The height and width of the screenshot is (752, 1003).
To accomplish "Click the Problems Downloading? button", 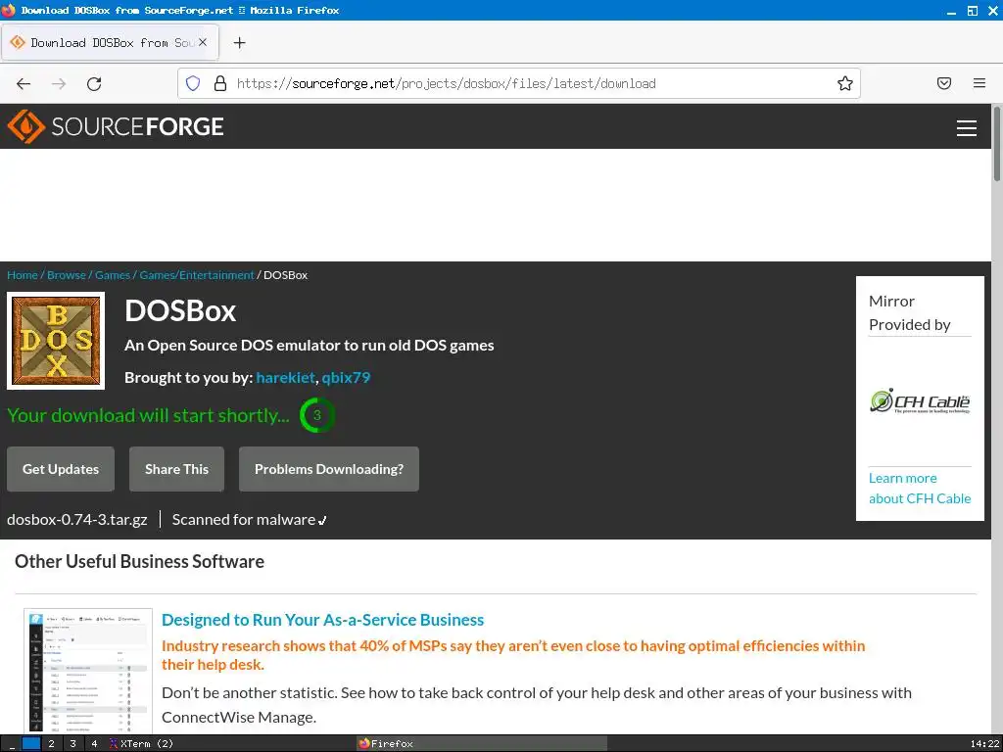I will (x=329, y=469).
